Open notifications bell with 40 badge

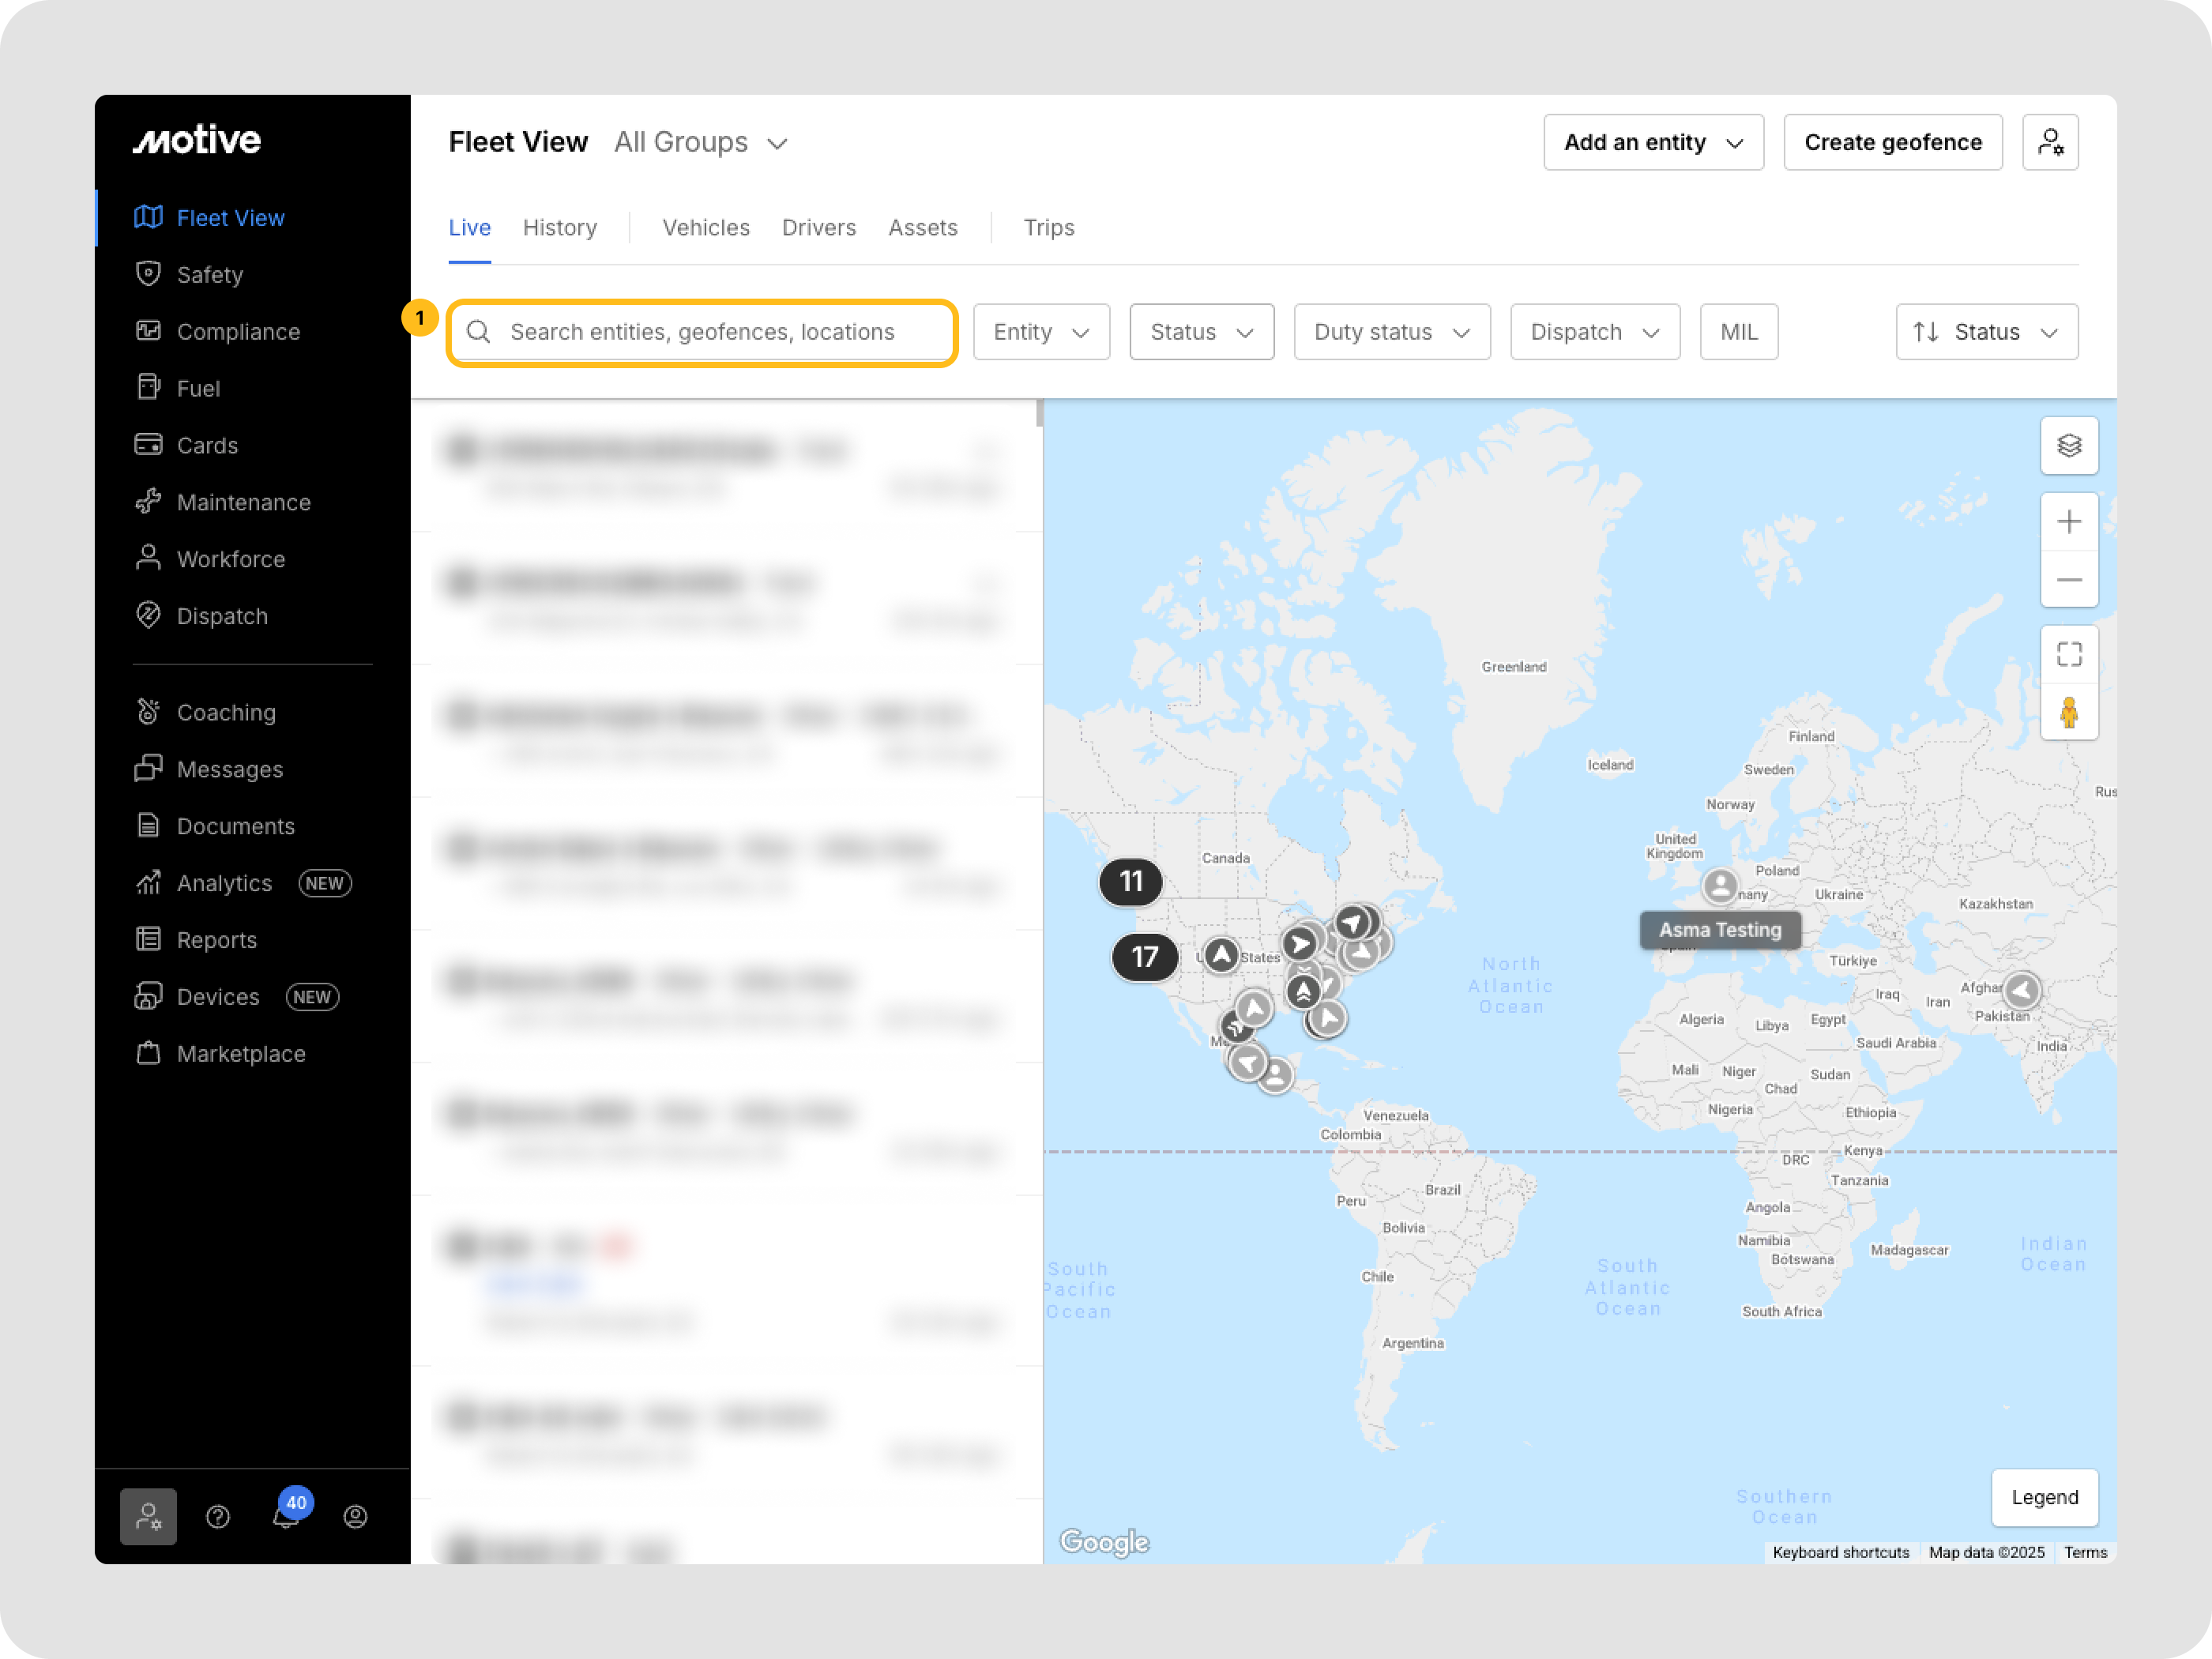point(285,1516)
